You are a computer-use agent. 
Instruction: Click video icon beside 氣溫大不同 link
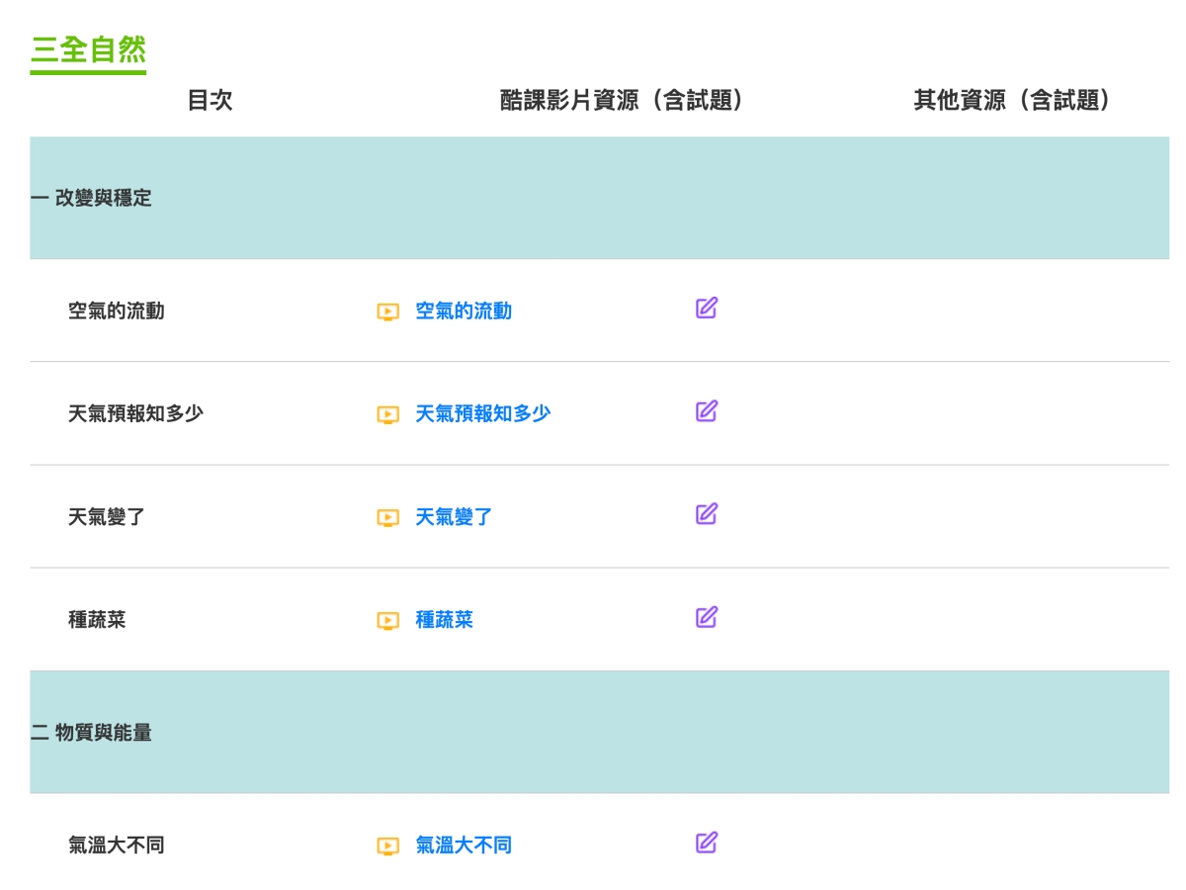(x=387, y=846)
